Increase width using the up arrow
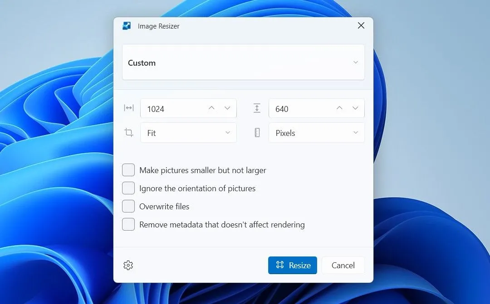Viewport: 490px width, 304px height. coord(211,108)
